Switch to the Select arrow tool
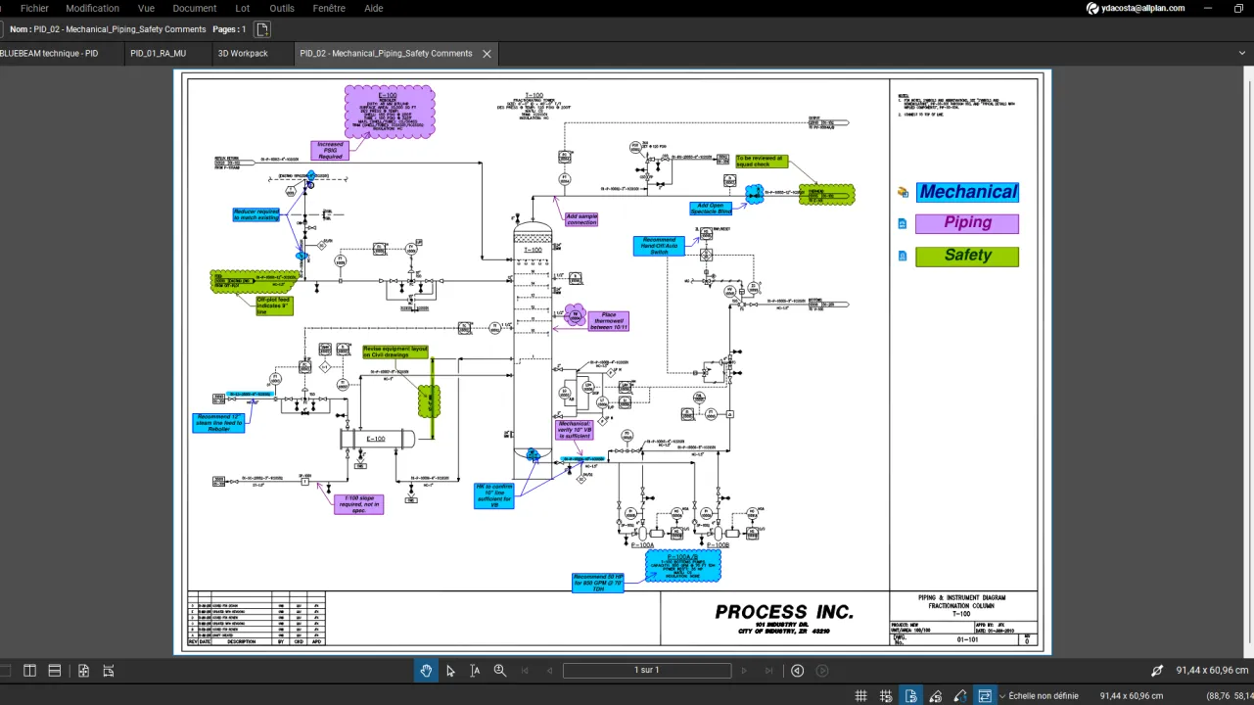 click(x=450, y=670)
